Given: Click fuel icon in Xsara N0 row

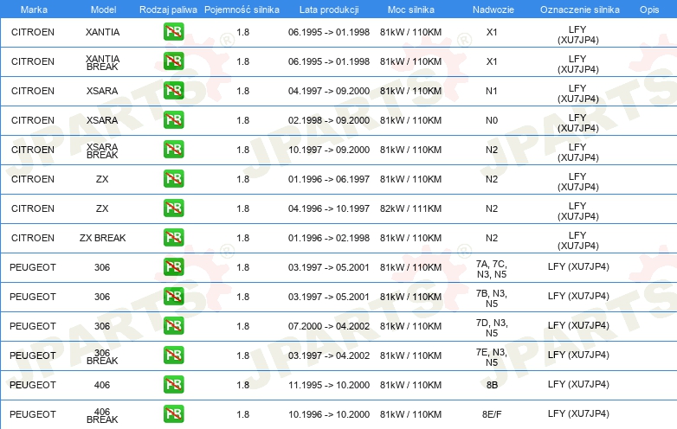Looking at the screenshot, I should pos(173,120).
